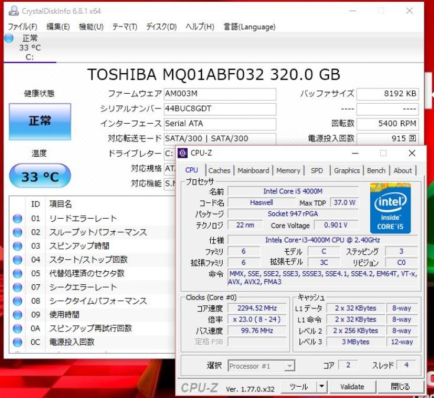
Task: Close the CrystalDiskInfo window
Action: (409, 11)
